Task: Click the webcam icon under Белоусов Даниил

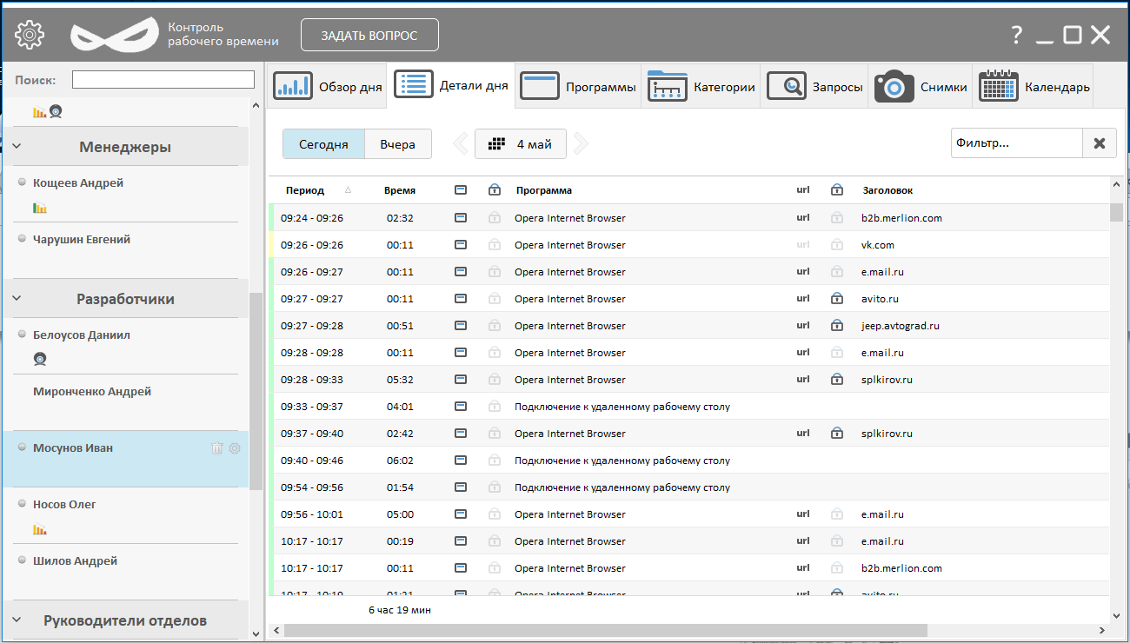Action: 40,359
